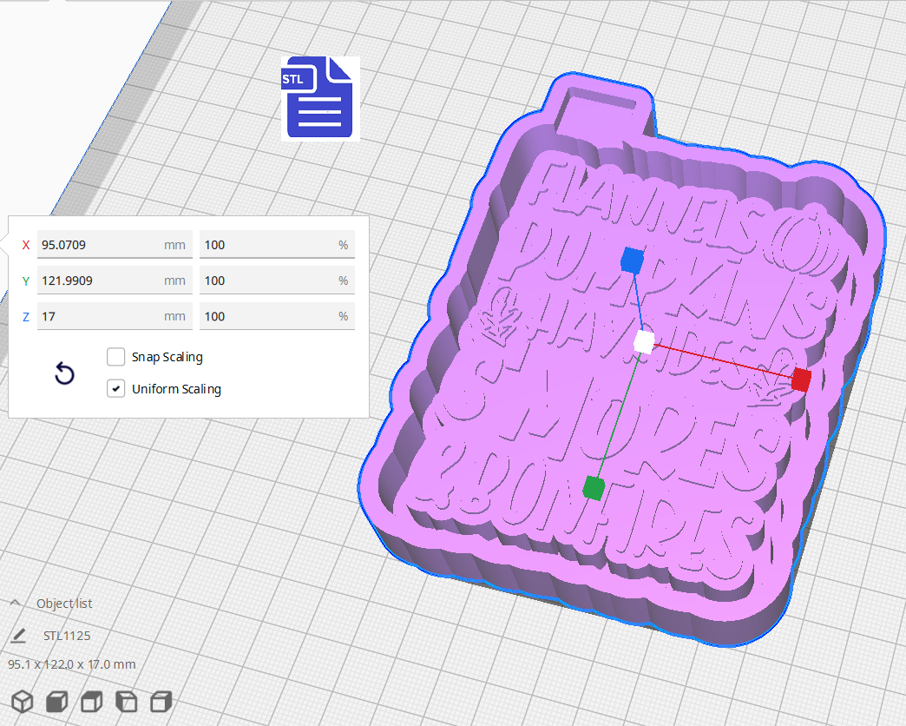The height and width of the screenshot is (726, 906).
Task: Switch to left side view icon
Action: tap(126, 701)
